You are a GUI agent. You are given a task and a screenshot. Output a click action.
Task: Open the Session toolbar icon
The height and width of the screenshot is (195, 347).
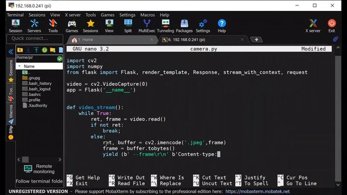click(16, 26)
